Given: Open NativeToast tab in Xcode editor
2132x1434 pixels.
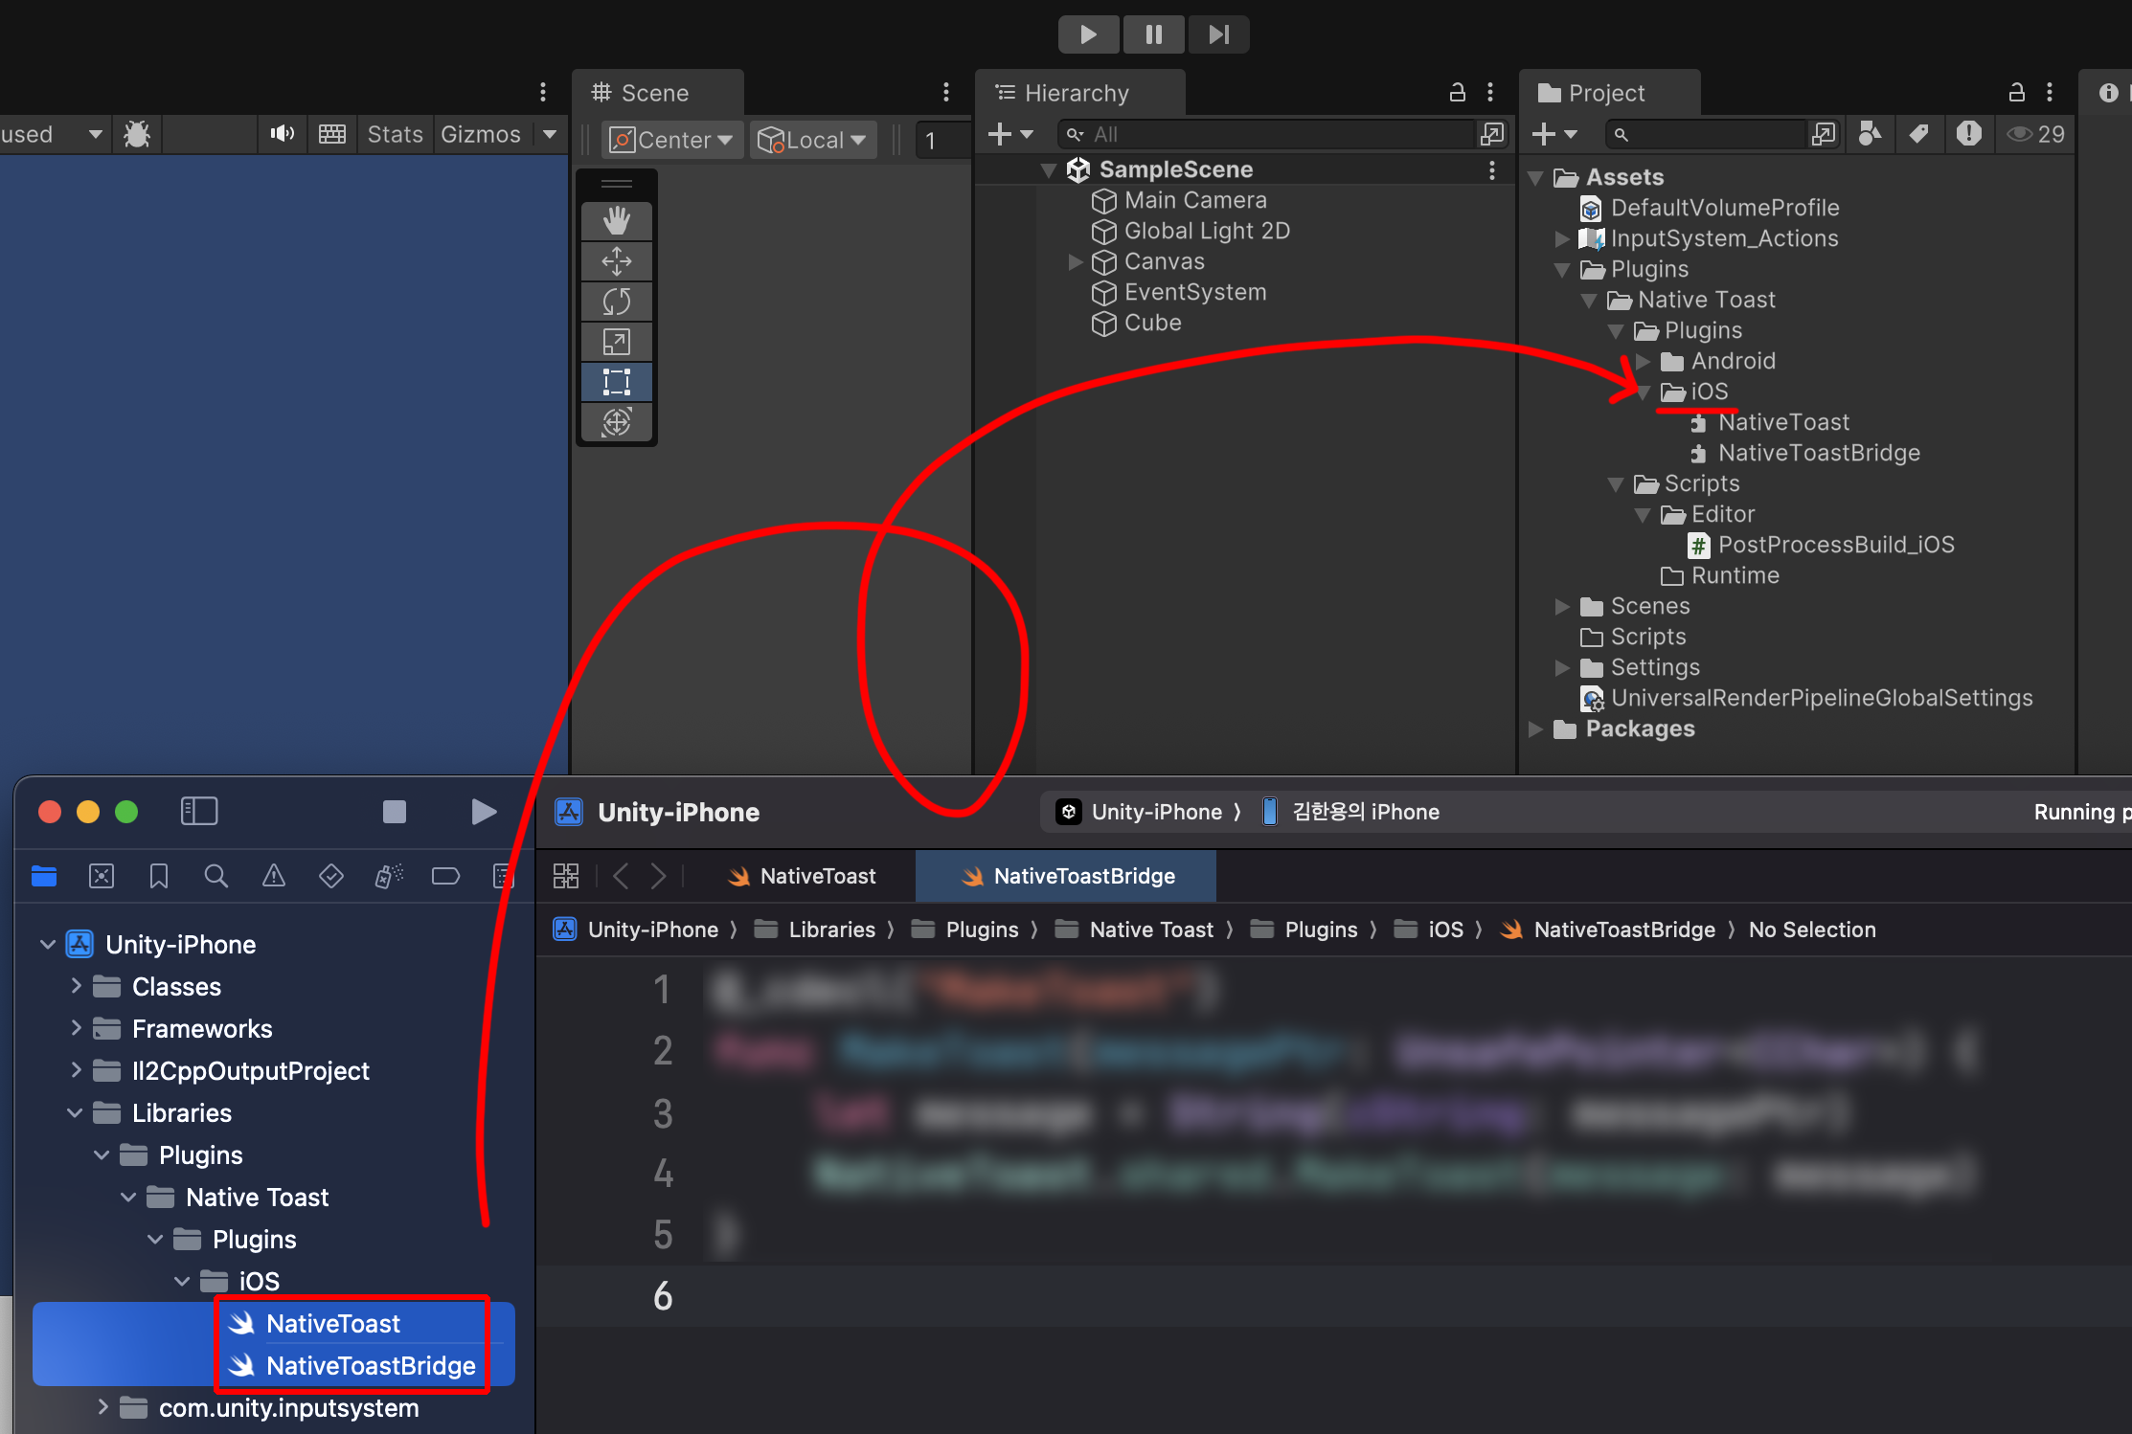Looking at the screenshot, I should coord(803,876).
